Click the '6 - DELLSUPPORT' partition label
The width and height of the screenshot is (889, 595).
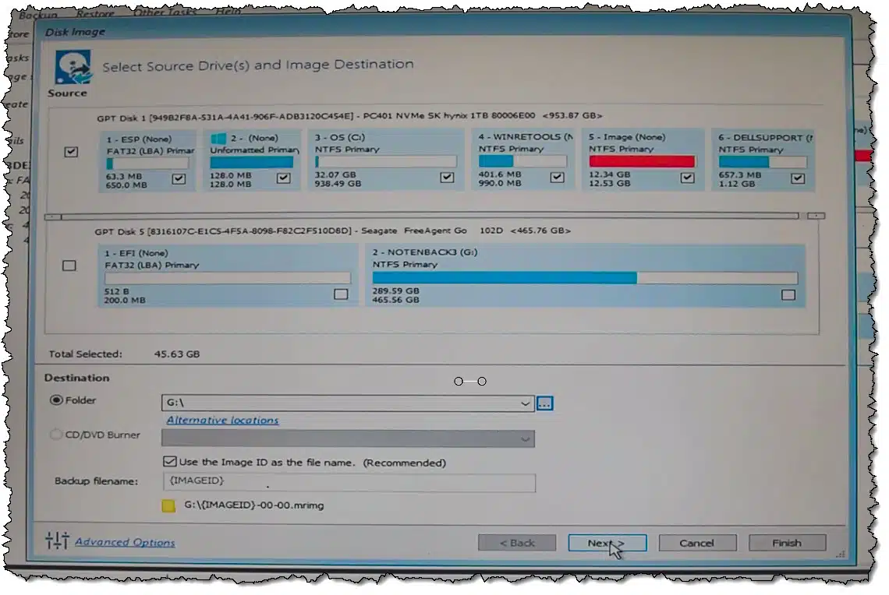pyautogui.click(x=766, y=138)
